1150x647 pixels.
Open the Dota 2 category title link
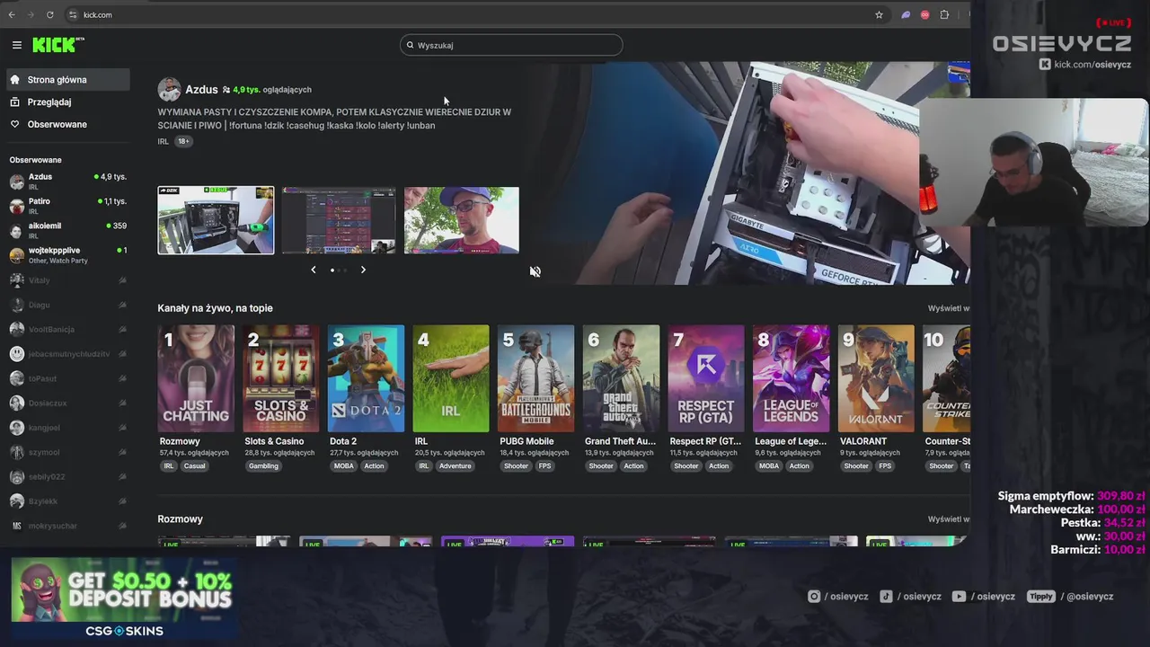pos(343,441)
